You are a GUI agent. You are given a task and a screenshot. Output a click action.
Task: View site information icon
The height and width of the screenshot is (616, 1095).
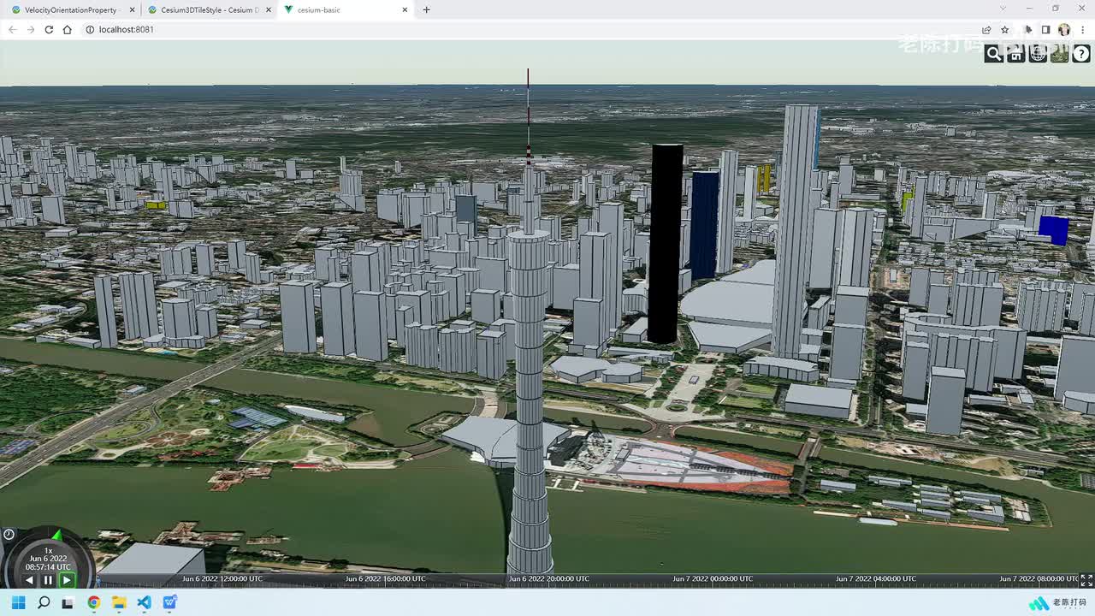click(x=90, y=29)
